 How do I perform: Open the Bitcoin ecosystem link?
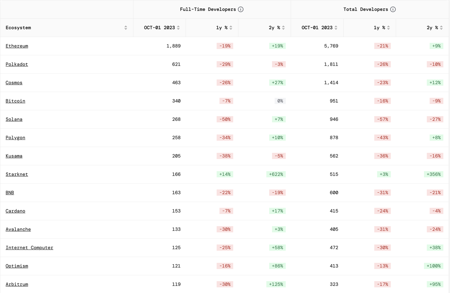click(x=15, y=101)
